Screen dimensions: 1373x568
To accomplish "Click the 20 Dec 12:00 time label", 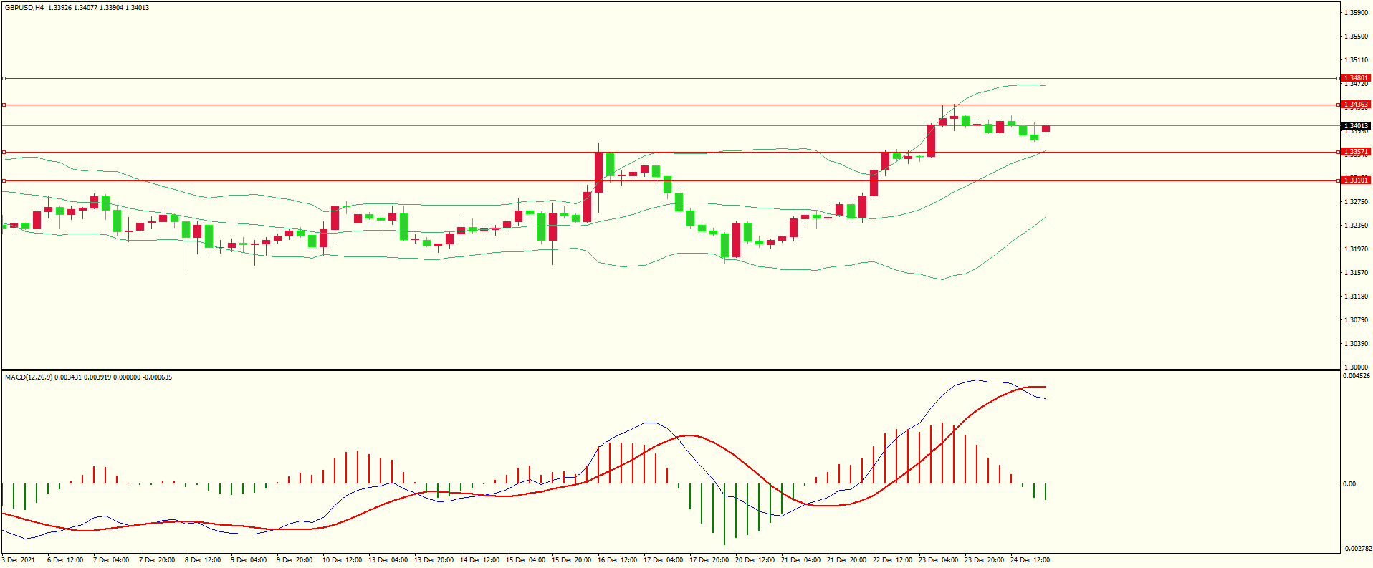I will (x=755, y=560).
